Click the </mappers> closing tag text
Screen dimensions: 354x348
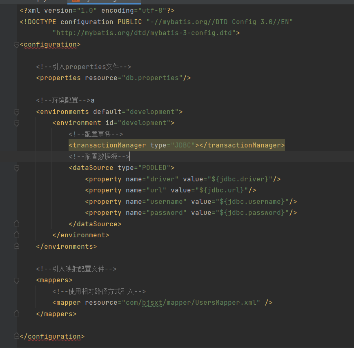pyautogui.click(x=56, y=314)
